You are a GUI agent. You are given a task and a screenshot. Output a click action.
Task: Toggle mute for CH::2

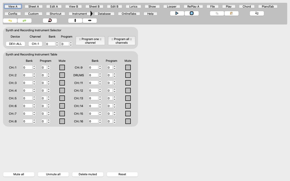(62, 75)
